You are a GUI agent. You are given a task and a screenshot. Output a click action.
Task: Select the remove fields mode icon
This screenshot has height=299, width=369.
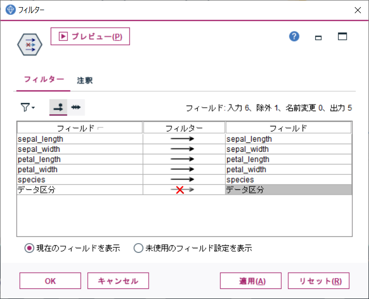[x=58, y=107]
